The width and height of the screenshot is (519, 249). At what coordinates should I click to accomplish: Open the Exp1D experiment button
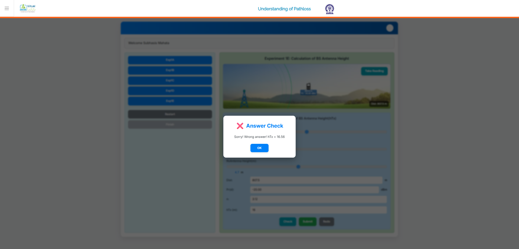click(x=170, y=91)
